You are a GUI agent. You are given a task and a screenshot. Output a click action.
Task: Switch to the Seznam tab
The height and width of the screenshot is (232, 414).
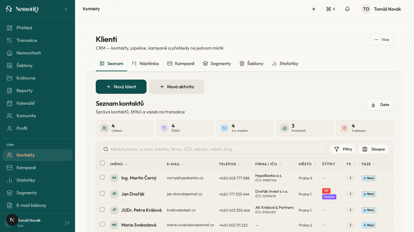pyautogui.click(x=112, y=63)
